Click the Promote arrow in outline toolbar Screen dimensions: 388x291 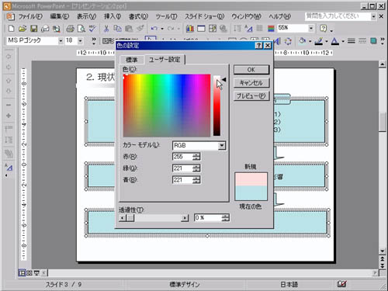click(9, 57)
